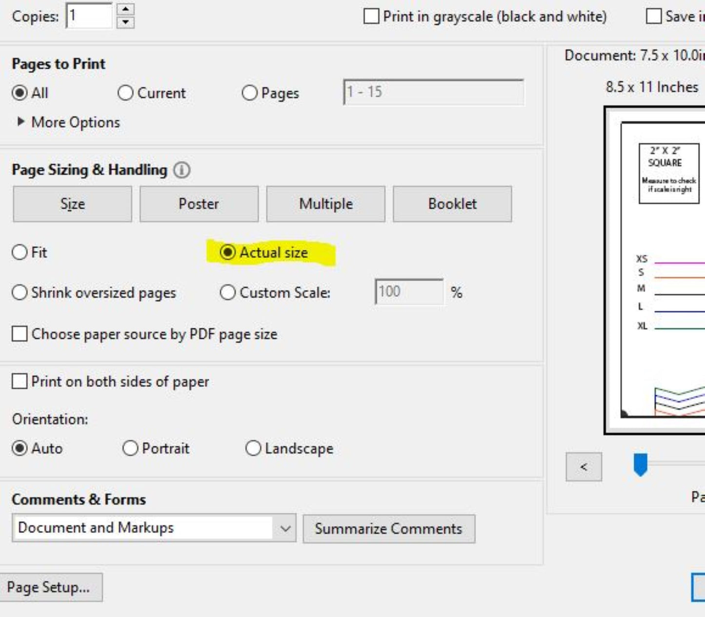Click previous page arrow button

tap(584, 467)
